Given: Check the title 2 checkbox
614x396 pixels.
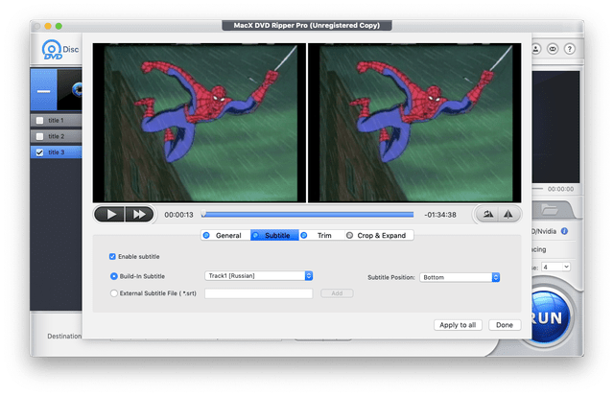Looking at the screenshot, I should click(39, 136).
